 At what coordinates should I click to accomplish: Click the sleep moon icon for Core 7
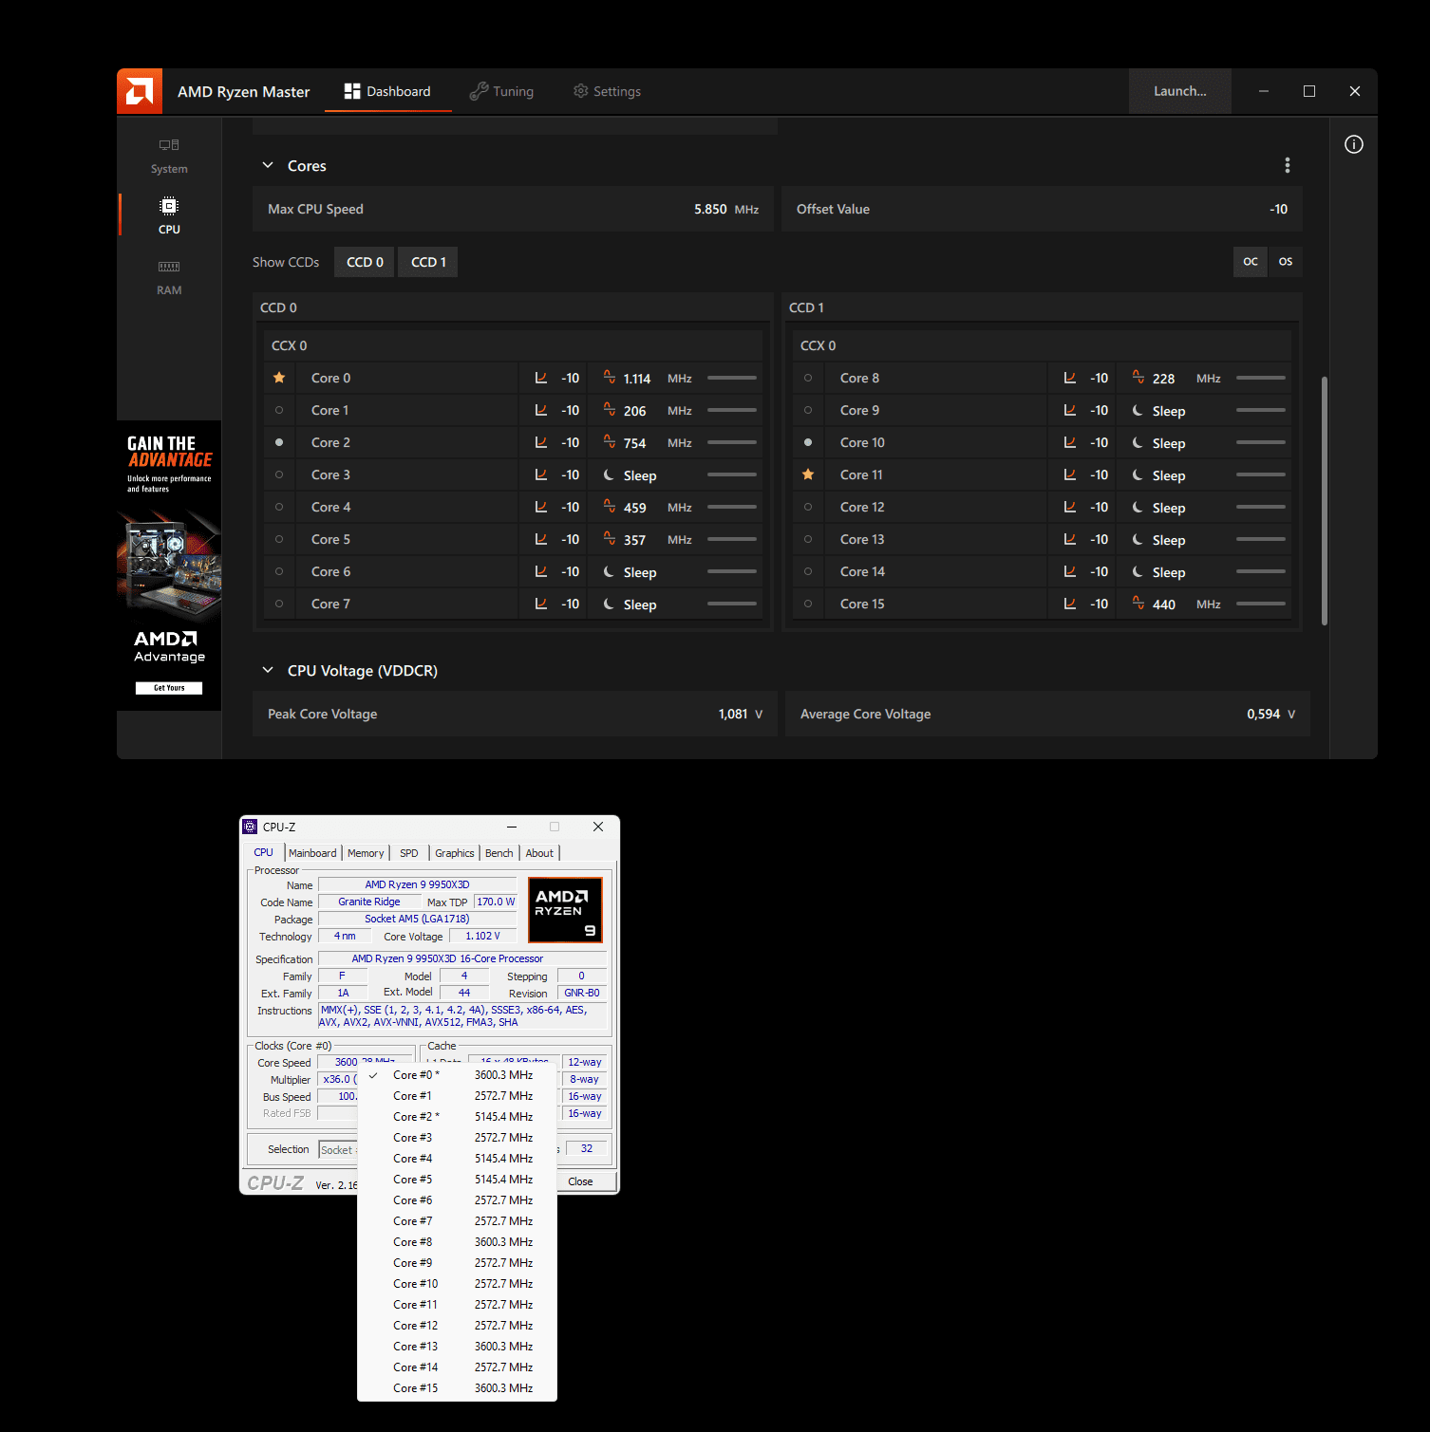pyautogui.click(x=609, y=604)
